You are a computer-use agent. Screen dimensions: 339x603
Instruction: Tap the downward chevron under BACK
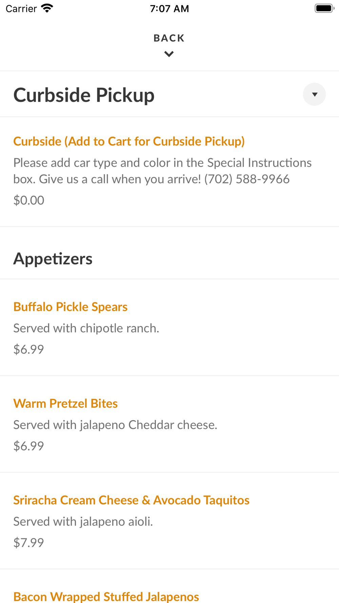point(169,54)
